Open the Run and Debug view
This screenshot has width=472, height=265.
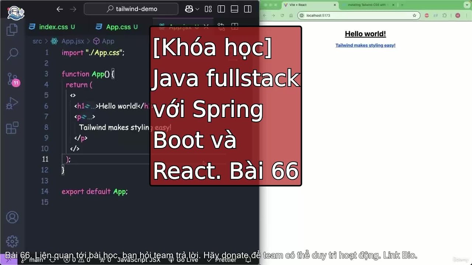click(x=12, y=103)
